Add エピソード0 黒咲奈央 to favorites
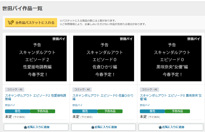Viewport: 205px width, 132px height. (171, 127)
